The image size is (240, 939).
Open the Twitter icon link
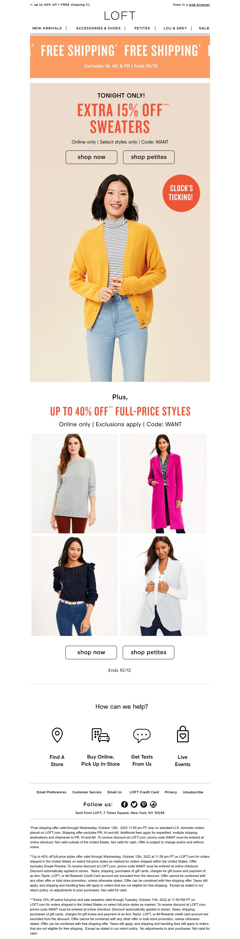[x=134, y=804]
